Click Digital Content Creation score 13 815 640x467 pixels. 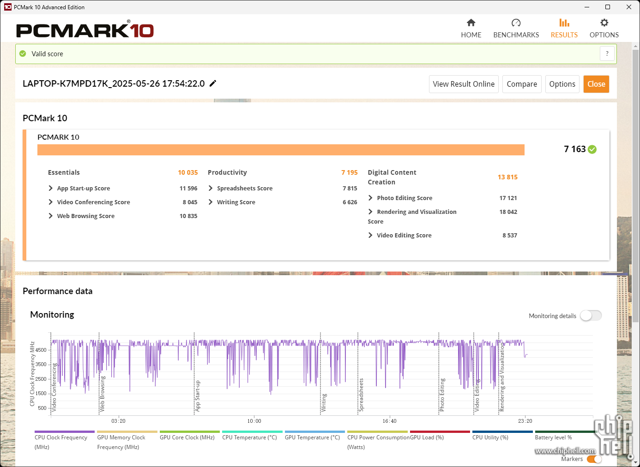click(507, 177)
